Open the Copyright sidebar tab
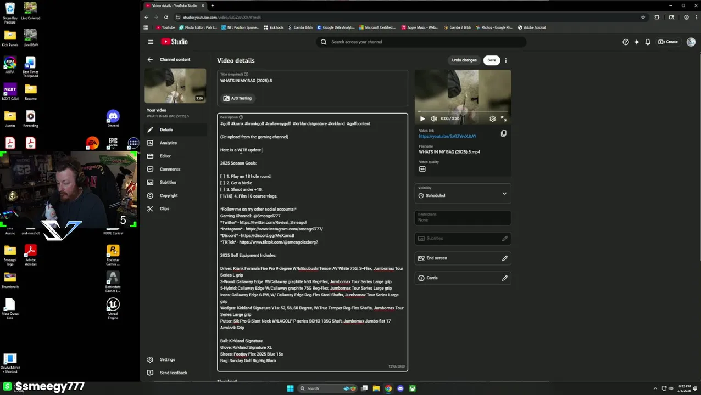The height and width of the screenshot is (395, 701). pos(175,195)
